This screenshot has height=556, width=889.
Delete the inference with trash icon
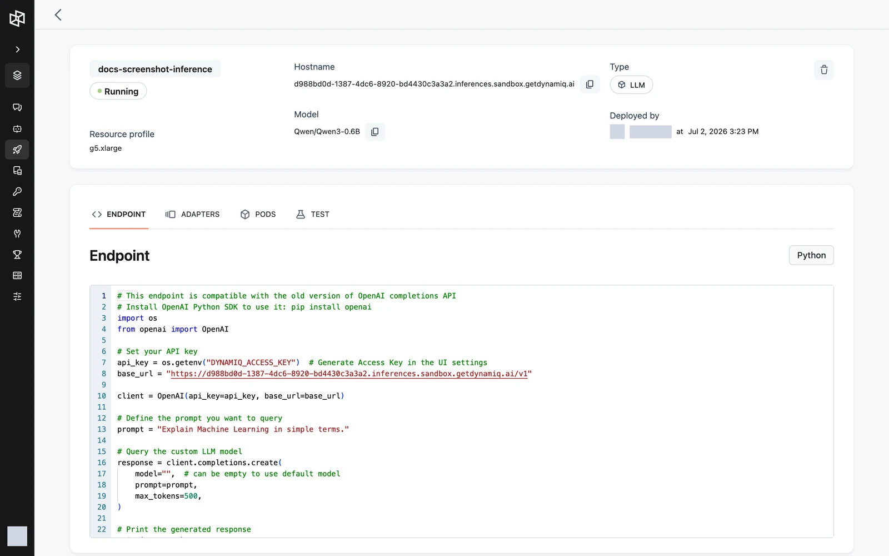click(x=824, y=70)
